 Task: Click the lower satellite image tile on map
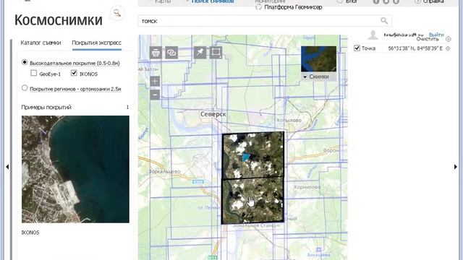[253, 201]
